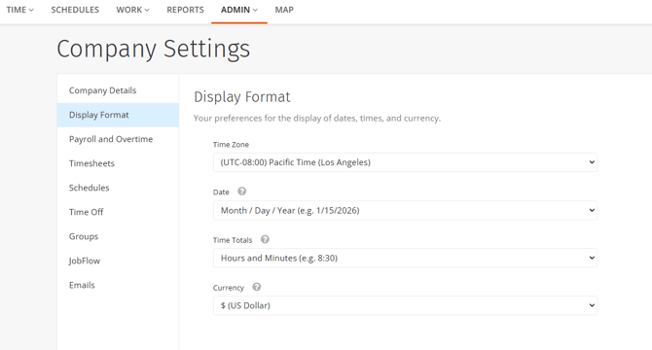Click the Company Settings heading
652x350 pixels.
154,49
